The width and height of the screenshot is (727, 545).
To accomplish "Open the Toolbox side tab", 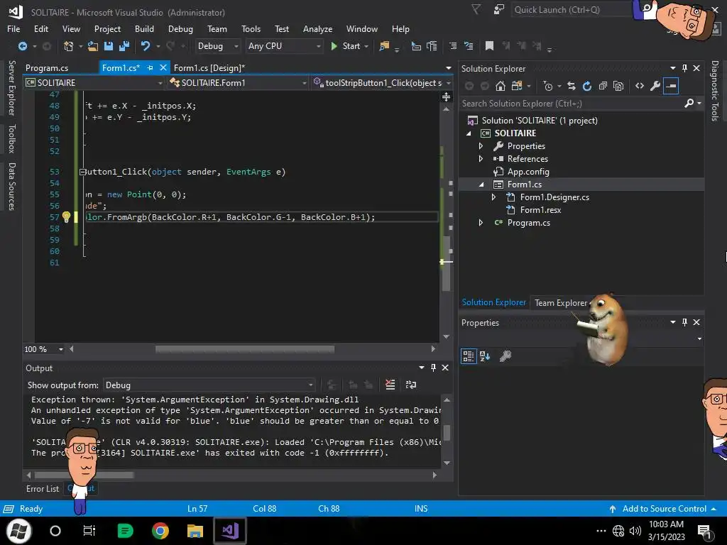I will click(x=11, y=138).
